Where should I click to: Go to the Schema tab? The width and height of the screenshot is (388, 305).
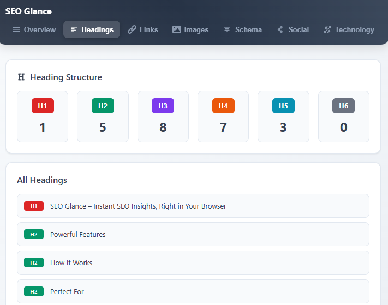coord(242,29)
